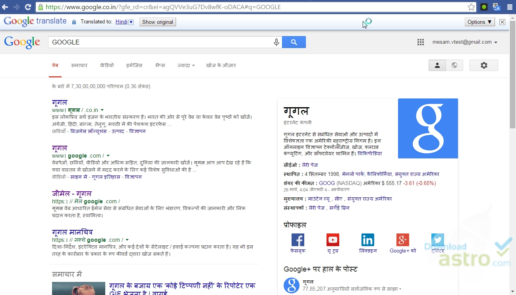Expand the ज्यादा (More) search menu
Screen dimensions: 516x295
(x=186, y=66)
